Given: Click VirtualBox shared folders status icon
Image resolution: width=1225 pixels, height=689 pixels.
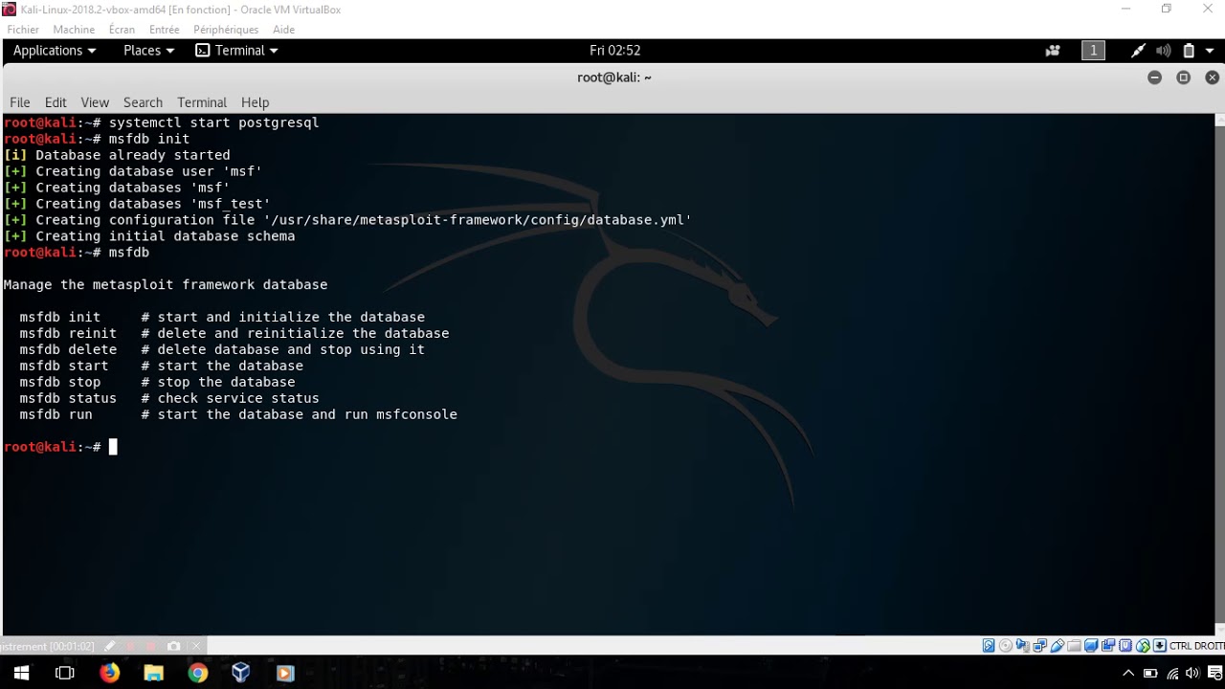Looking at the screenshot, I should 1074,646.
